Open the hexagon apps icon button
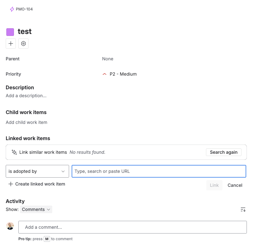Screen dimensions: 257x251 23,44
